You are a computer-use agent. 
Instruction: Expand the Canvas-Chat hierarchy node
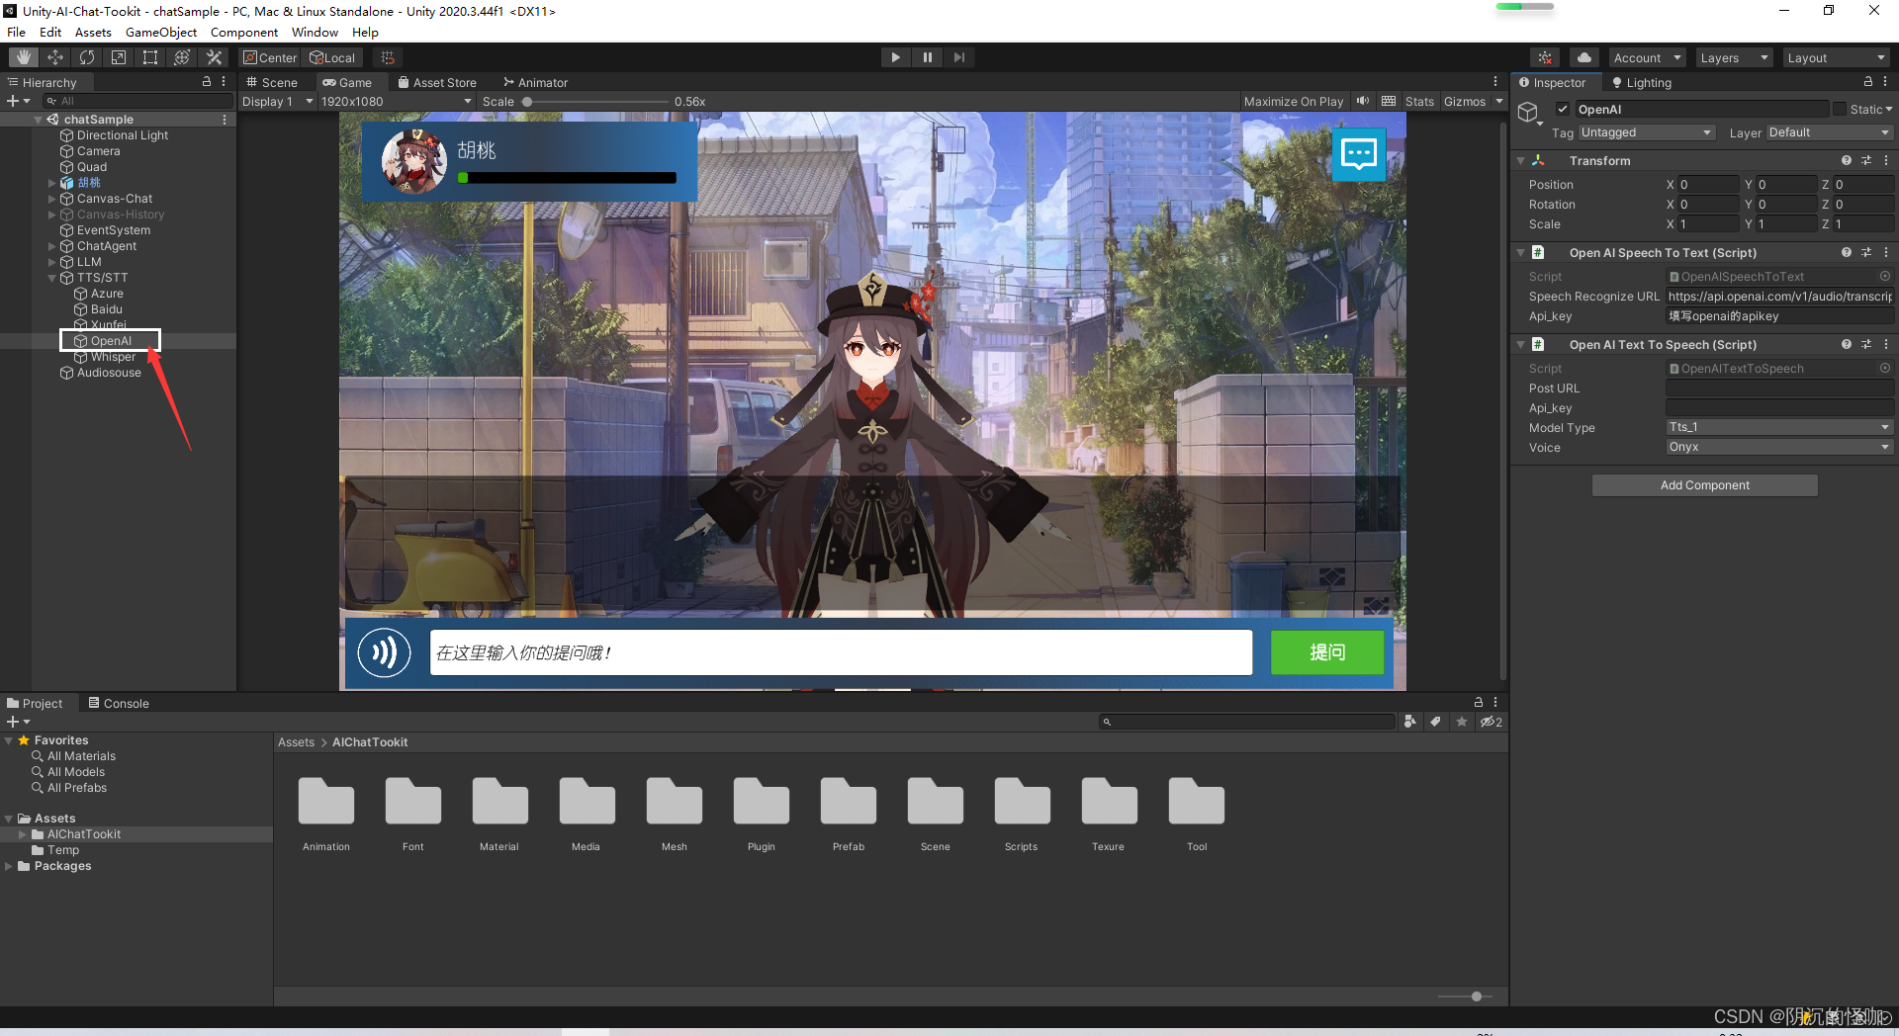(x=52, y=199)
